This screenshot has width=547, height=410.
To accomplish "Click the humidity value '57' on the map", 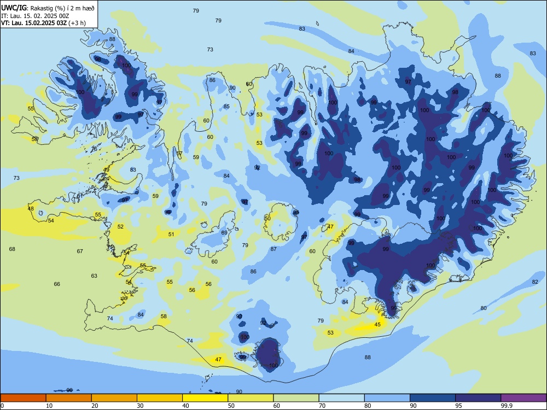I will coord(179,154).
